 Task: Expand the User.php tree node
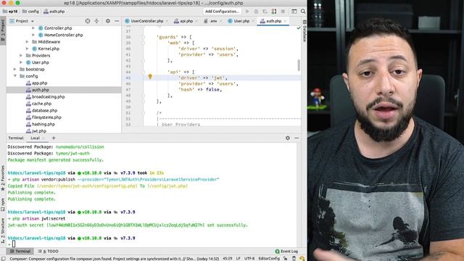pos(21,62)
